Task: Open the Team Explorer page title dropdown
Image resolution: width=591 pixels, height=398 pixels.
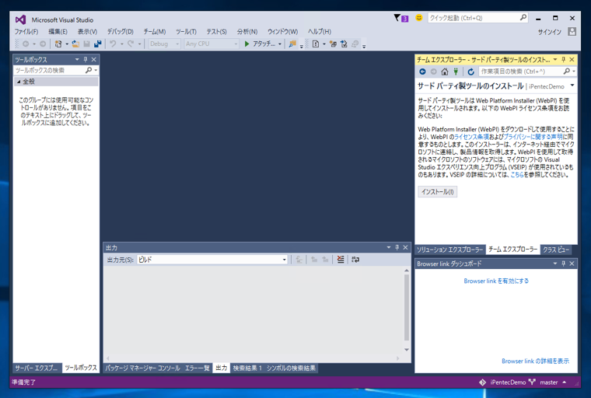Action: (572, 86)
